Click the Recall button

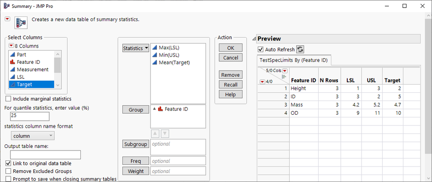tap(230, 85)
